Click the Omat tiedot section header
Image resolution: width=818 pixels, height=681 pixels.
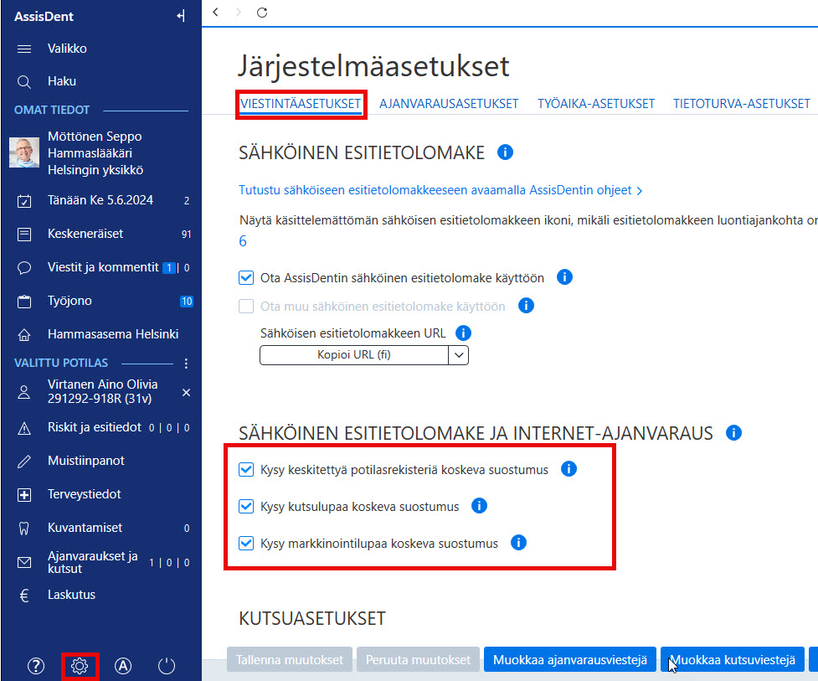point(52,110)
